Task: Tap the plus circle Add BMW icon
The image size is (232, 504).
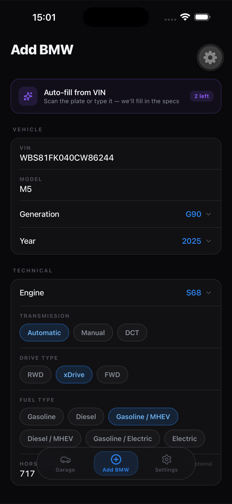Action: 116,460
